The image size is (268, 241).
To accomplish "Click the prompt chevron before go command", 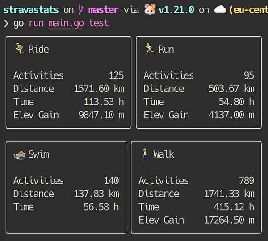I will coord(6,23).
